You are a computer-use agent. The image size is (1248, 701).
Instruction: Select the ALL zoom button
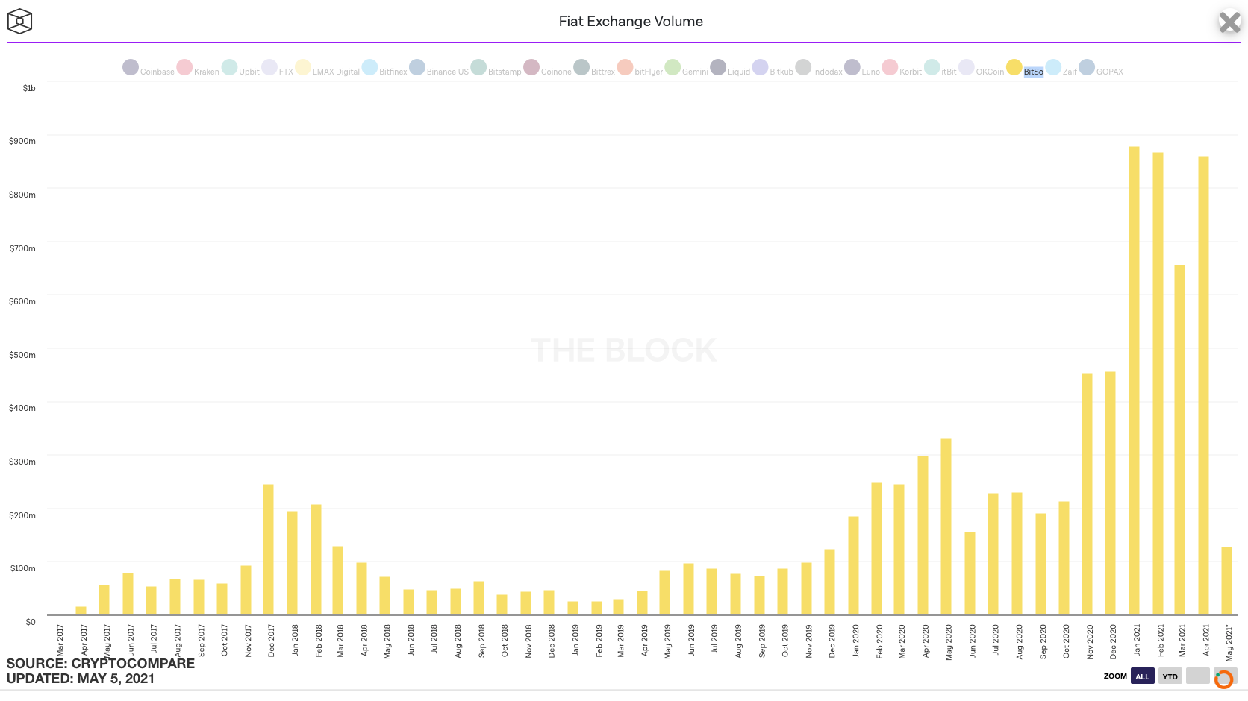click(x=1143, y=676)
